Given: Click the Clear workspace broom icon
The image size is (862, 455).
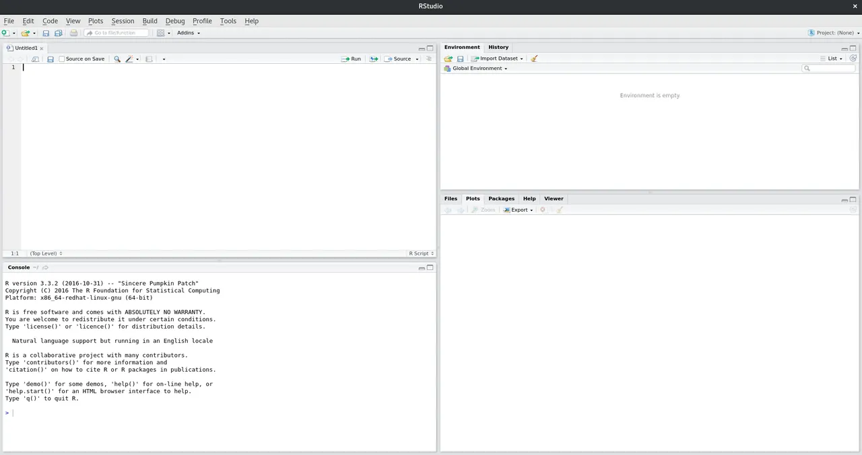Looking at the screenshot, I should pos(534,58).
